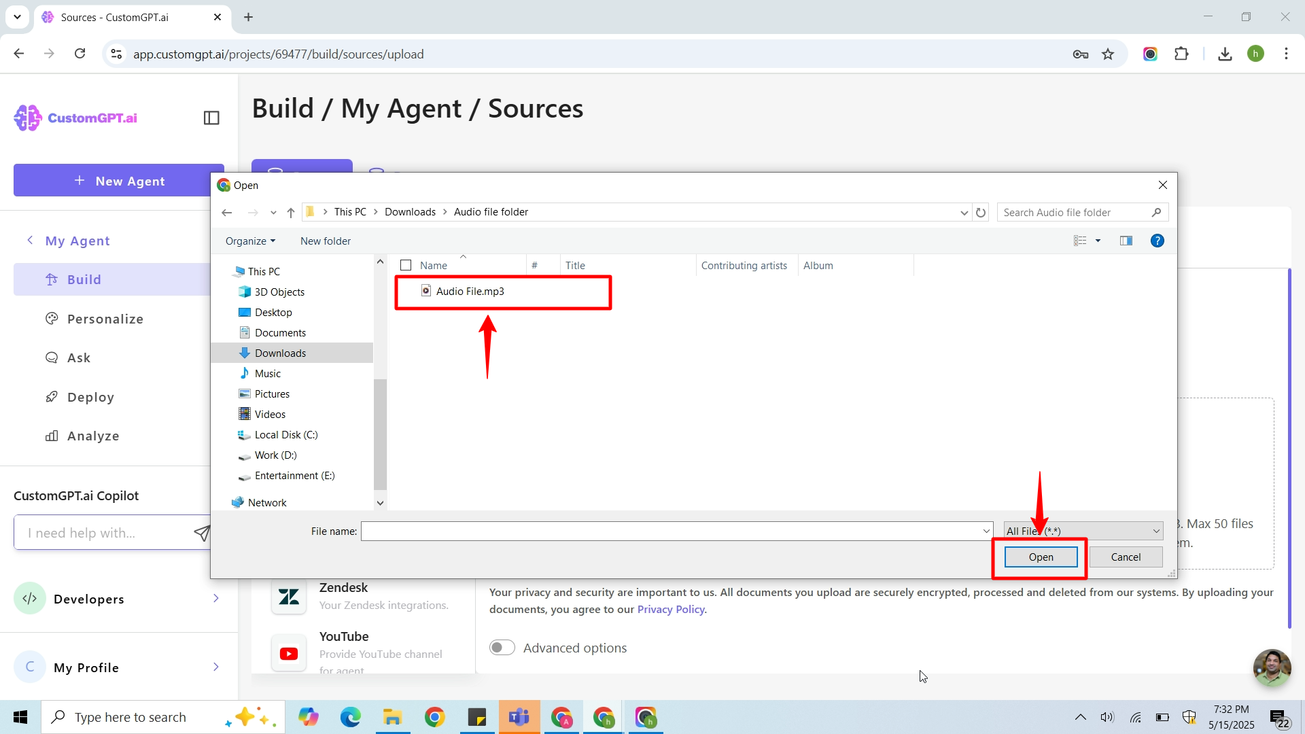Image resolution: width=1305 pixels, height=734 pixels.
Task: Bookmark page with star icon
Action: pyautogui.click(x=1108, y=54)
